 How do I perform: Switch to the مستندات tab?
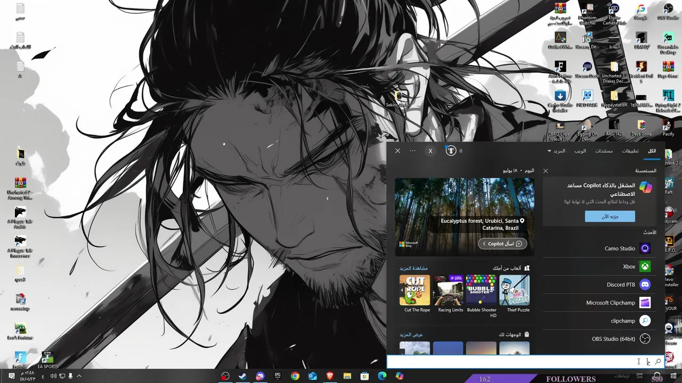point(604,151)
